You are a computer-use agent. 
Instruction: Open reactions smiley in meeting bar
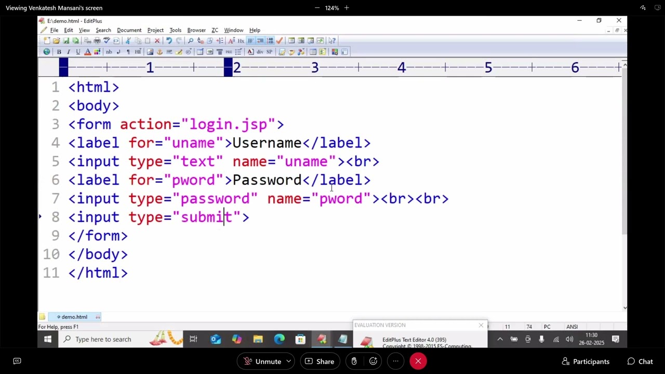373,362
